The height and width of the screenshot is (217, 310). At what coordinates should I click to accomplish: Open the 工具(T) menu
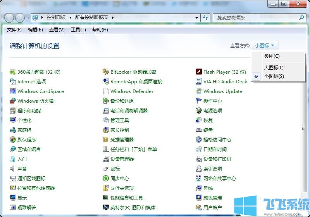coord(78,30)
